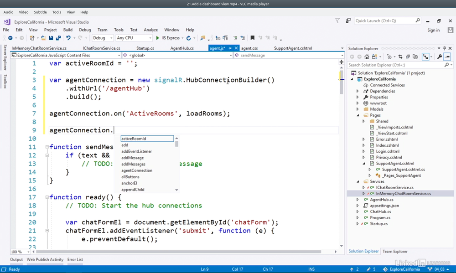Click the Save All toolbar icon
Screen dimensions: 456x273
pyautogui.click(x=58, y=38)
